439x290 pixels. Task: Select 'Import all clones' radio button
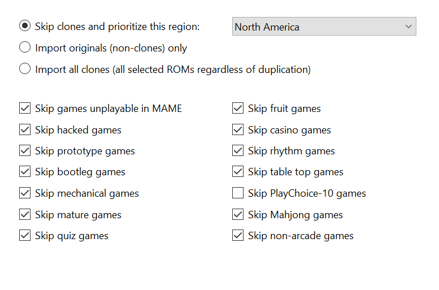point(25,70)
